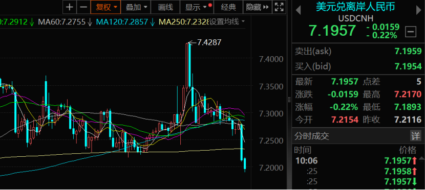Go to previous instrument with left arrow

pyautogui.click(x=298, y=10)
